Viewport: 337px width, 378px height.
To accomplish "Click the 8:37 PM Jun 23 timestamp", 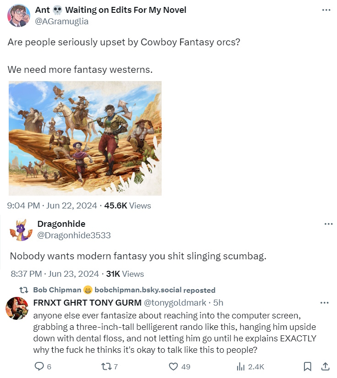I will coord(54,274).
